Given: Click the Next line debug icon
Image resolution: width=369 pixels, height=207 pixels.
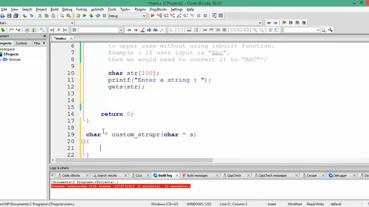Looking at the screenshot, I should (166, 16).
